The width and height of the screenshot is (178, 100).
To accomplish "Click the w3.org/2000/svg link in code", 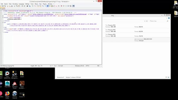I will coord(43,14).
